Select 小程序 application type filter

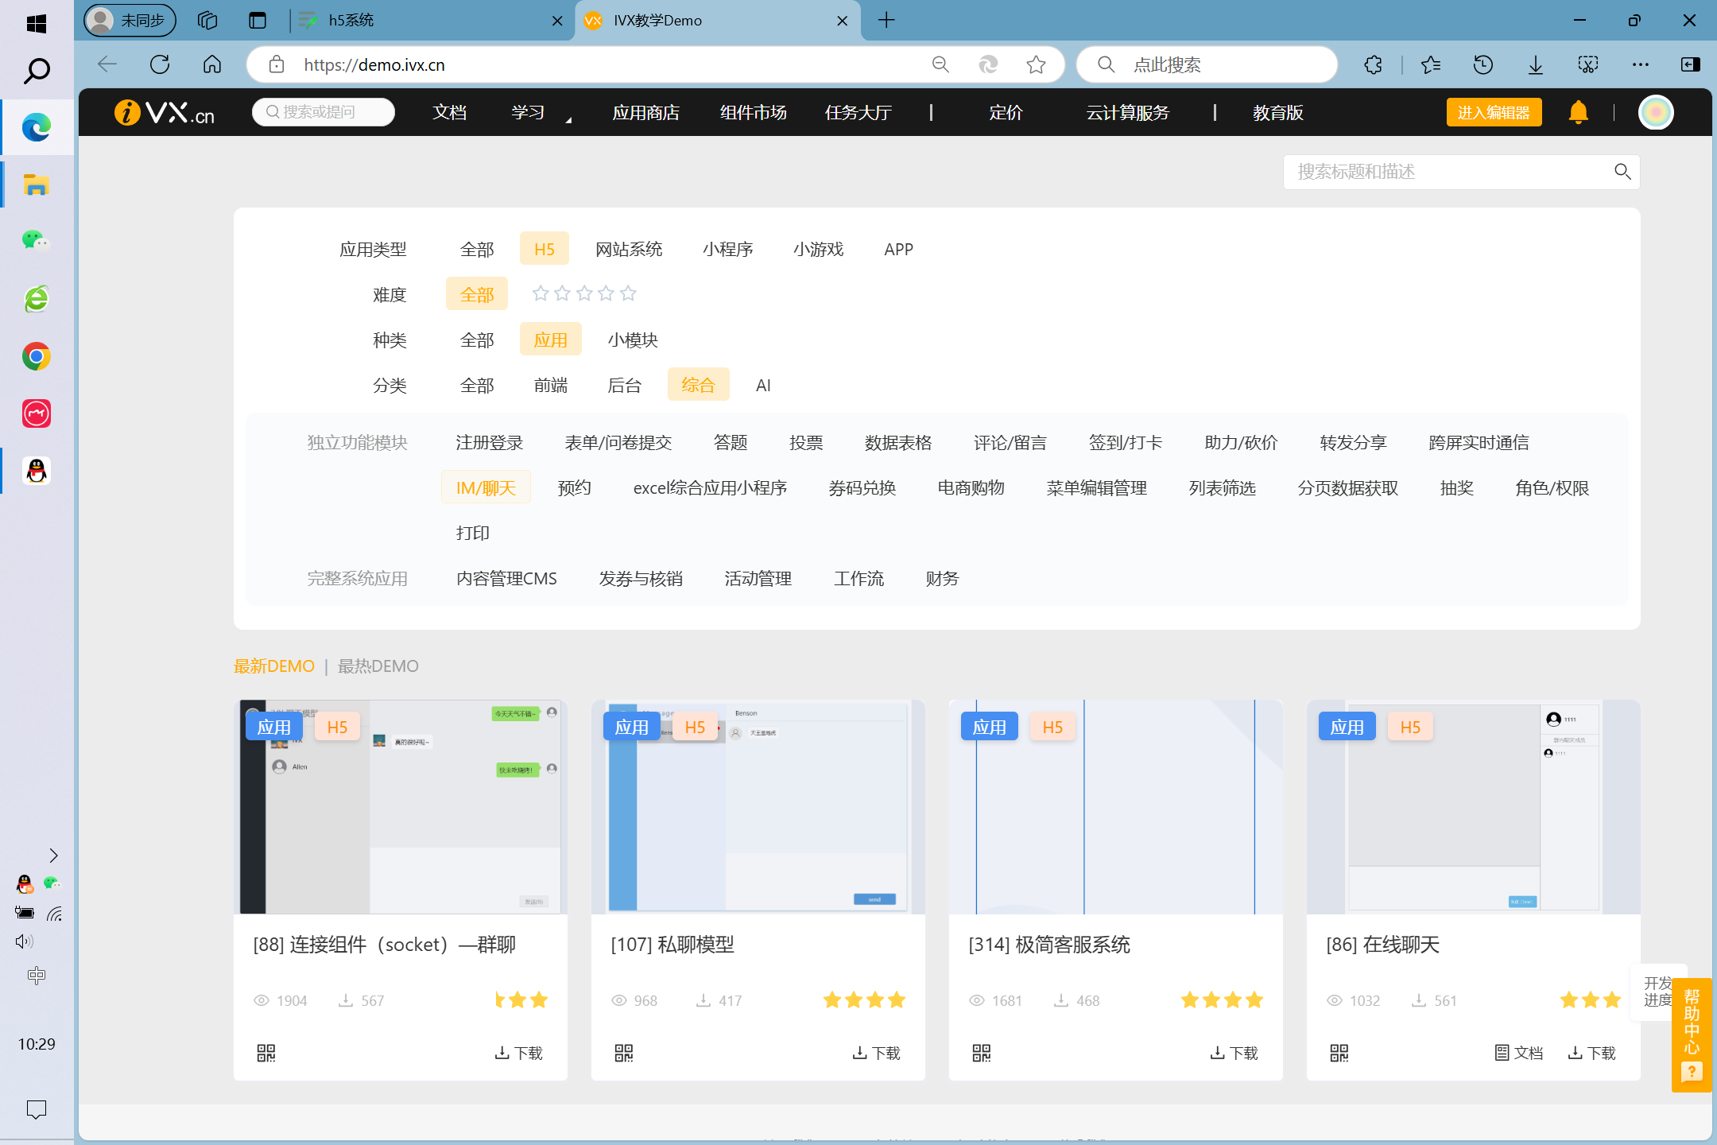point(727,250)
